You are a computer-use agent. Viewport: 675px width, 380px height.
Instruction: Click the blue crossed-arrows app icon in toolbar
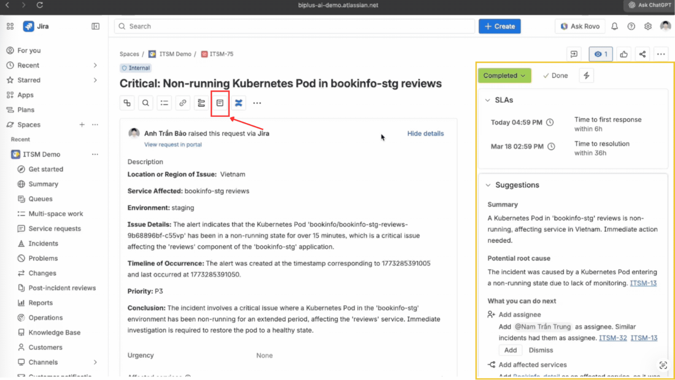pyautogui.click(x=238, y=103)
